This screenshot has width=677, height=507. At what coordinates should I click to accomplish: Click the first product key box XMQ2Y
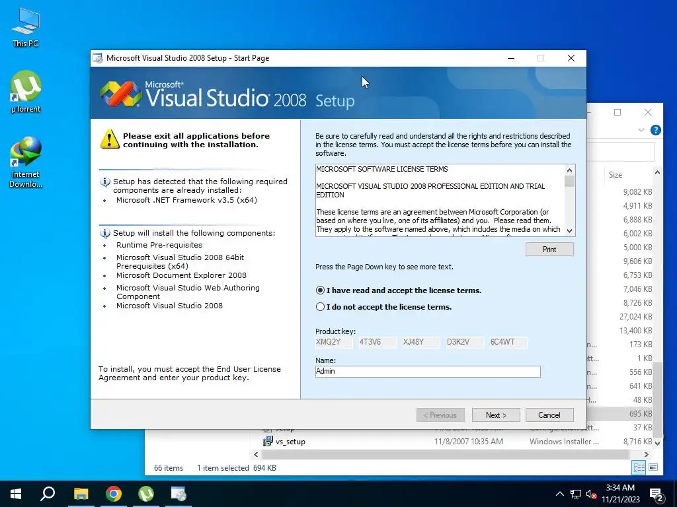(334, 343)
